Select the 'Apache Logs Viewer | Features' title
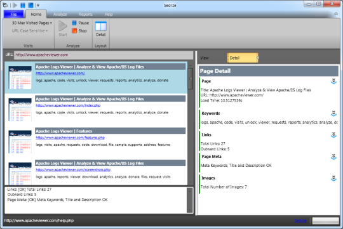343x229 pixels. click(x=64, y=131)
